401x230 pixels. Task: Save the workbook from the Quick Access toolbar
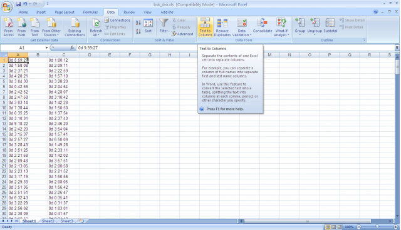[x=18, y=4]
